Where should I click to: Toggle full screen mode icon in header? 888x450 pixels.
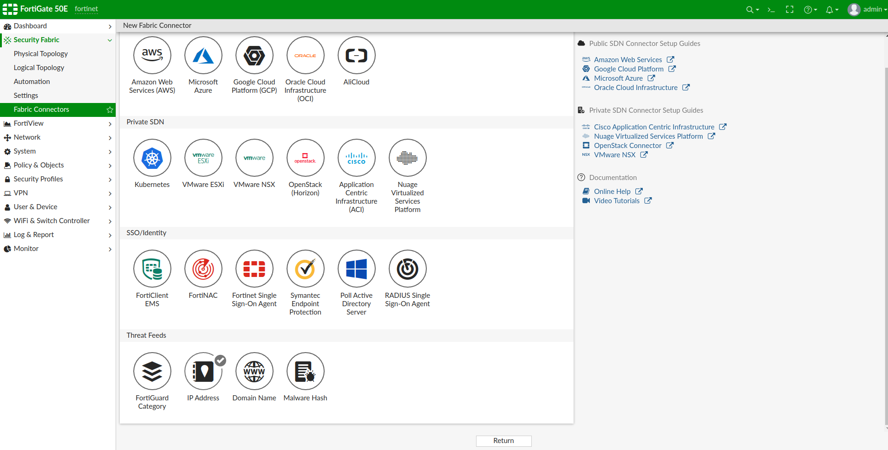(790, 10)
